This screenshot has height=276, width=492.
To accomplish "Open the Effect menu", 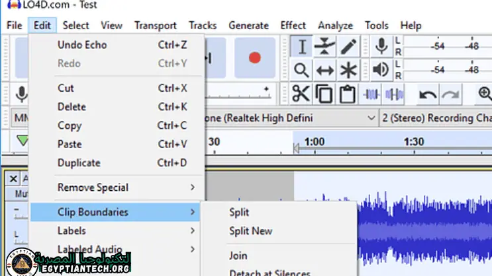I will 293,25.
